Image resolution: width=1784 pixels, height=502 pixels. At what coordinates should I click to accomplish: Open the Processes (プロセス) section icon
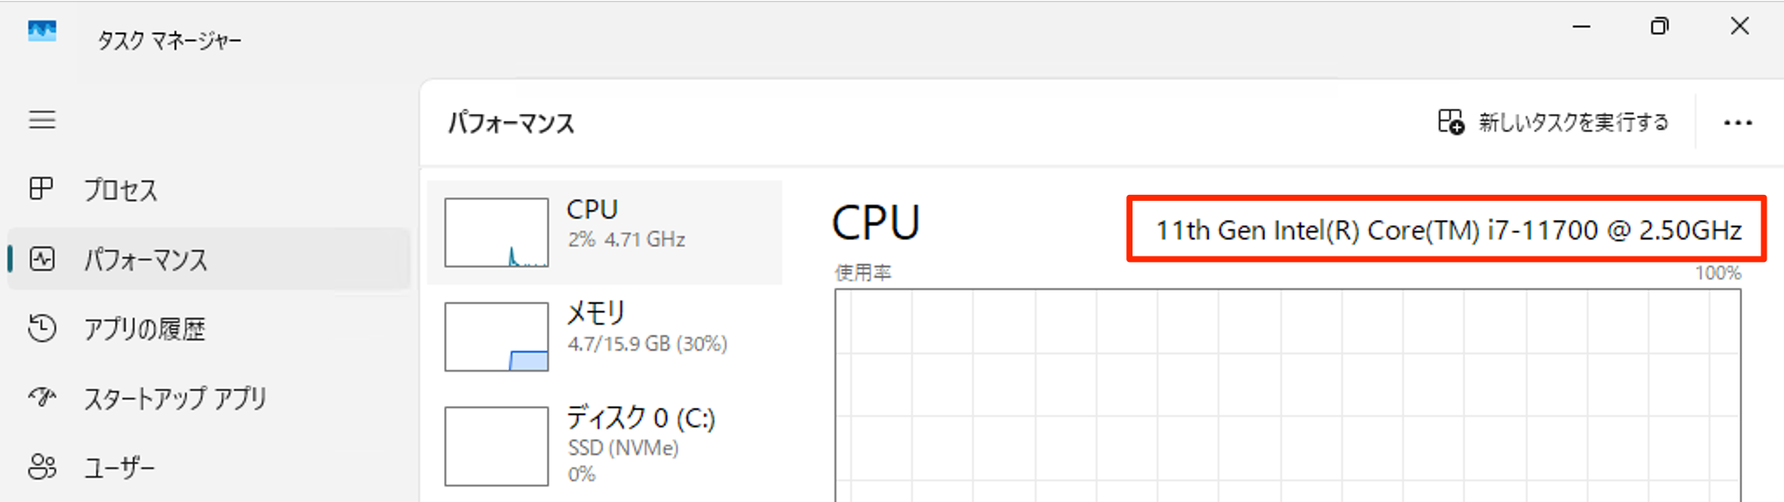pyautogui.click(x=42, y=189)
